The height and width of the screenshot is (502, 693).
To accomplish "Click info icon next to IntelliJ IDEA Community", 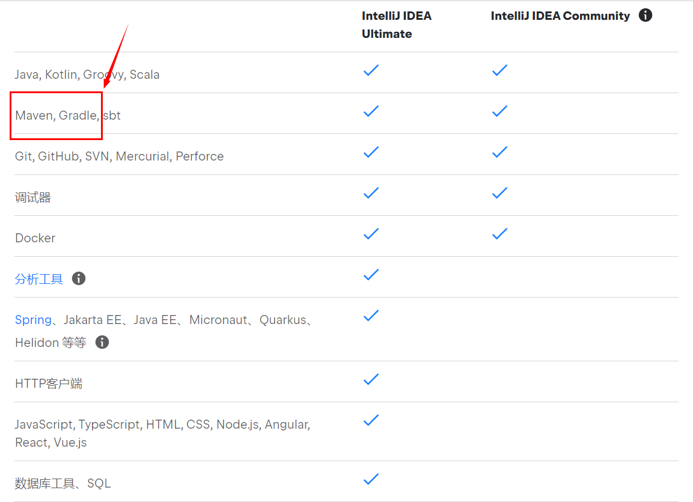I will 646,16.
